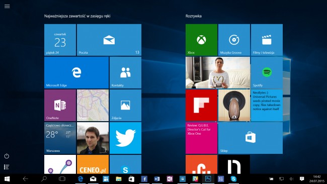Open the black tile with white n logo

click(x=234, y=164)
